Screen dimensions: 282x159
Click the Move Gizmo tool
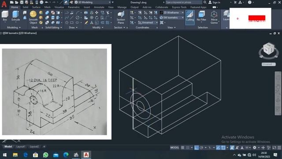(x=214, y=17)
